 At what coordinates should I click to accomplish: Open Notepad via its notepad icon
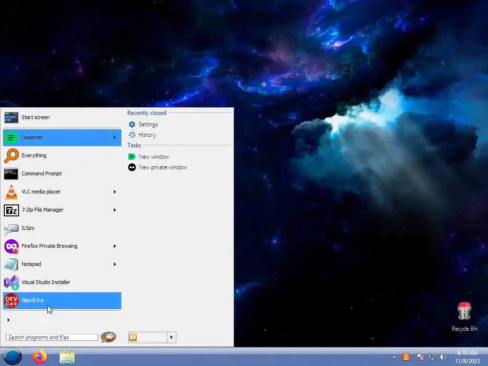(x=11, y=264)
